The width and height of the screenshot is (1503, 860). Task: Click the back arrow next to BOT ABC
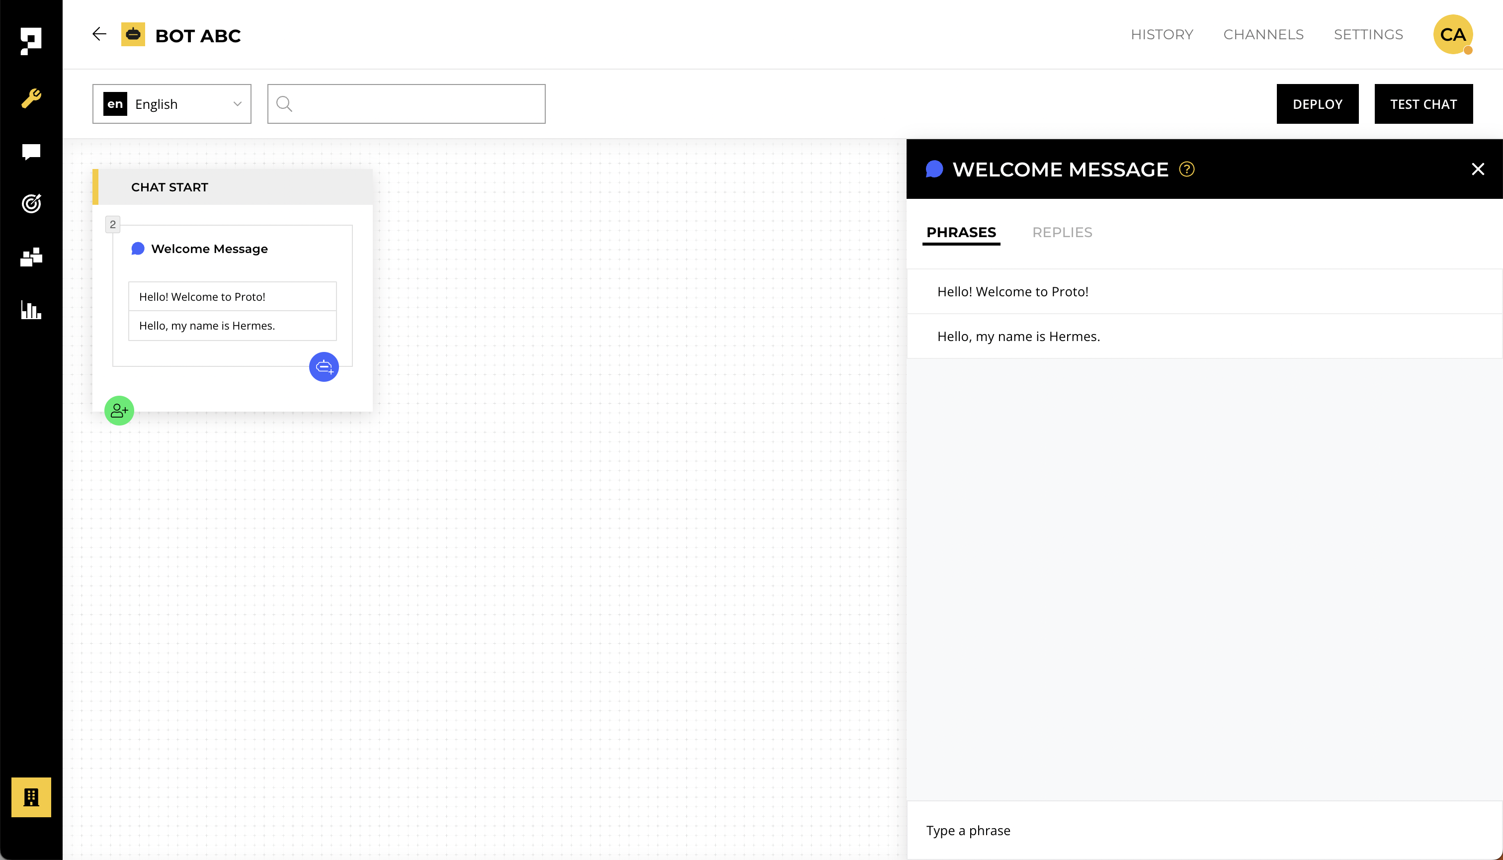99,34
